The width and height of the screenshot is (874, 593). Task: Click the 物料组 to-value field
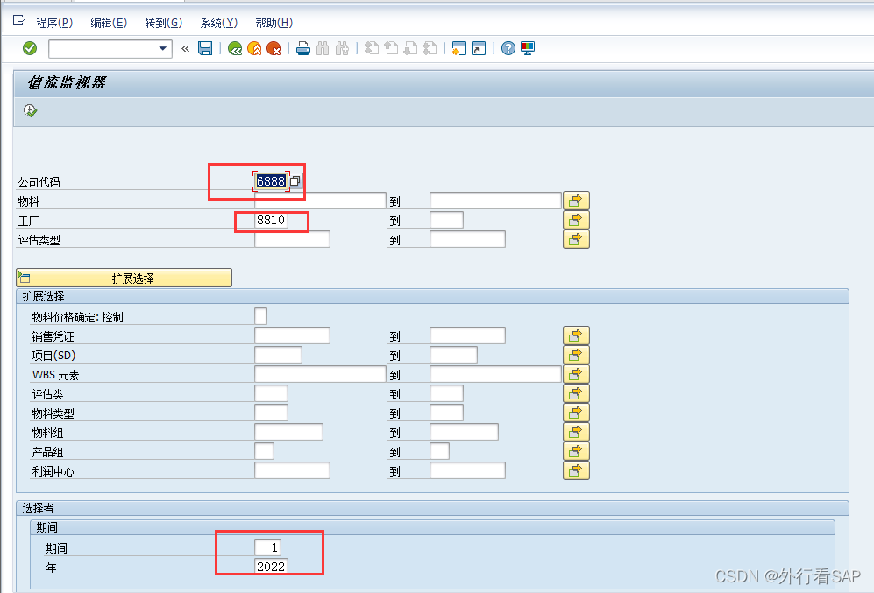coord(465,432)
